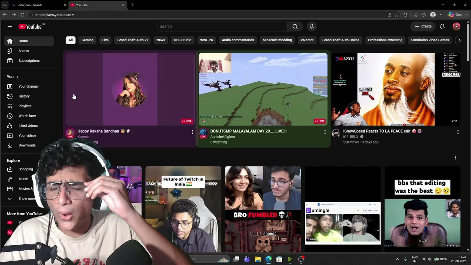Open the 'Future of Twitch in India' Short
Image resolution: width=471 pixels, height=265 pixels.
pyautogui.click(x=183, y=209)
